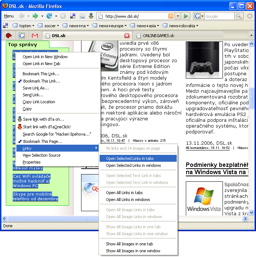The width and height of the screenshot is (256, 257).
Task: Reload the page with refresh icon
Action: point(49,16)
